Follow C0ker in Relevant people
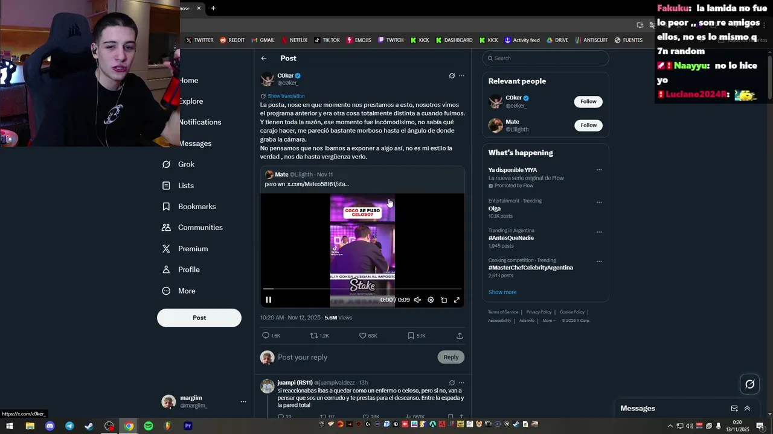The height and width of the screenshot is (434, 773). pos(588,102)
